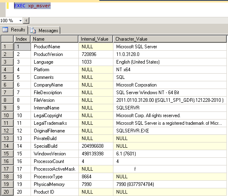Click the PhysicalMemory cell
The width and height of the screenshot is (228, 196).
pyautogui.click(x=55, y=184)
